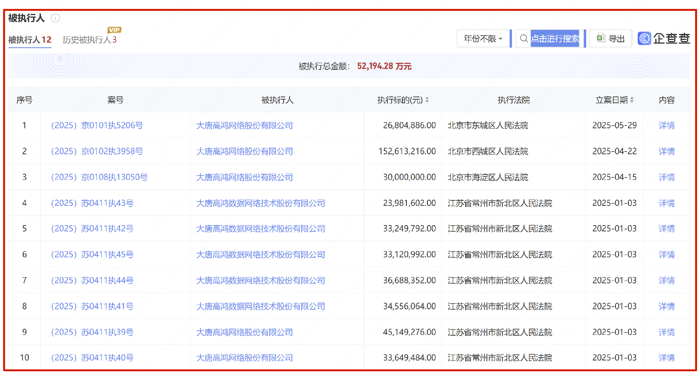Open 详情 for 苏0411执43号 row
The height and width of the screenshot is (374, 699).
click(x=667, y=203)
